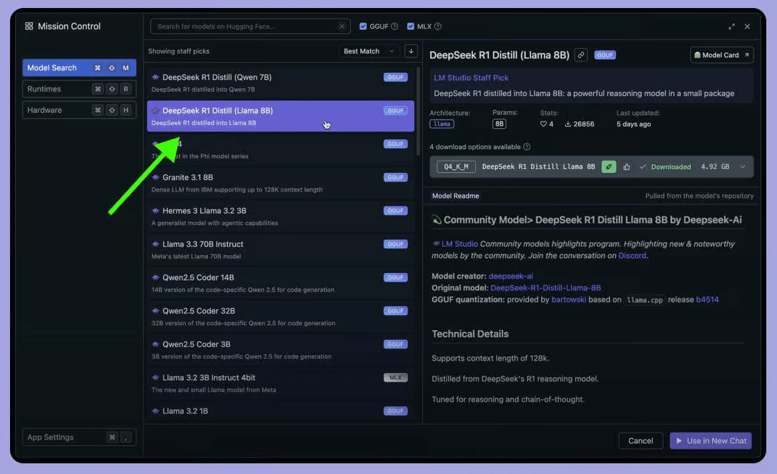Open the LM Studio link in readme
This screenshot has width=777, height=474.
click(x=460, y=244)
